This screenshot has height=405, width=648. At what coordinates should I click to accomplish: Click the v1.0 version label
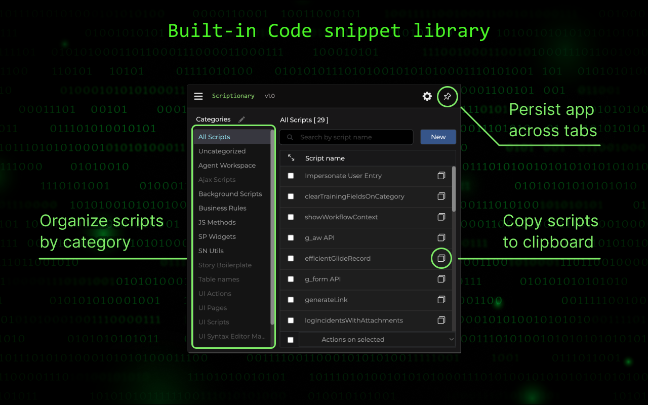(x=270, y=96)
